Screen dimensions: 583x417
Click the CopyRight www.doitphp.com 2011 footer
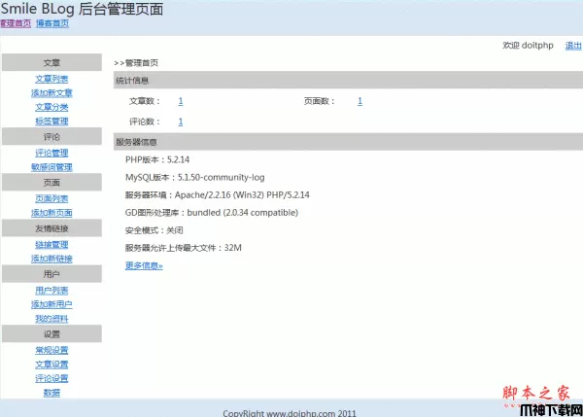point(290,413)
